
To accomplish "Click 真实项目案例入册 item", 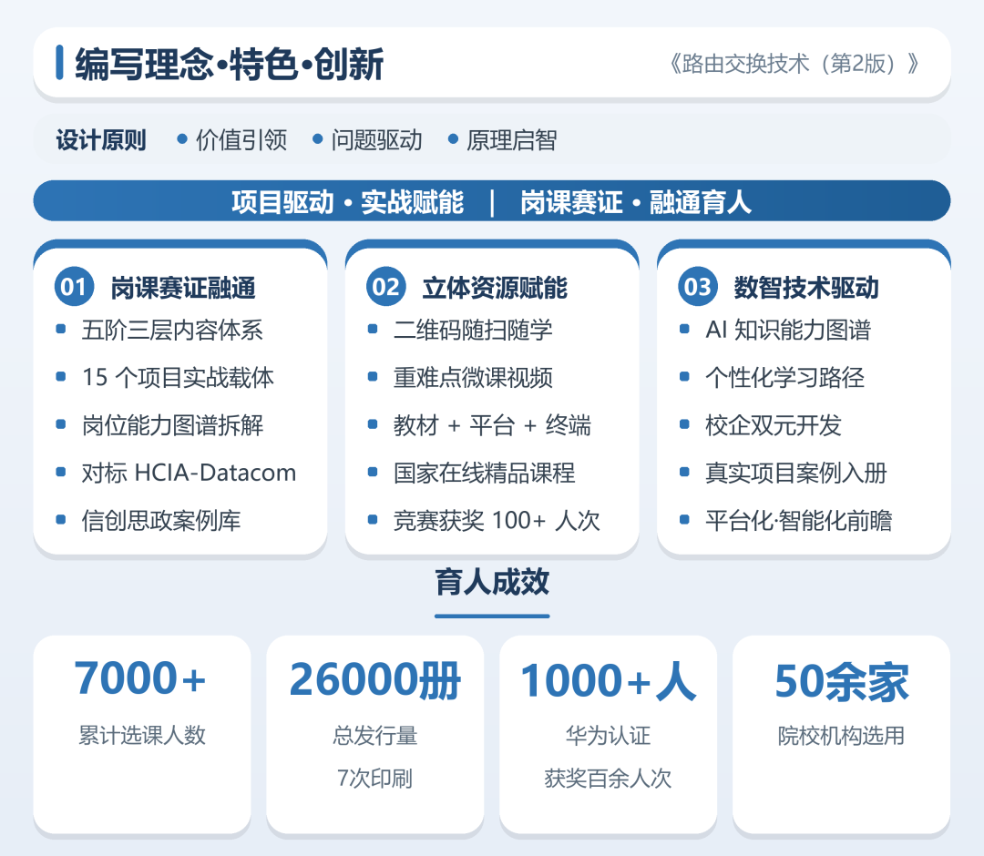I will click(796, 473).
